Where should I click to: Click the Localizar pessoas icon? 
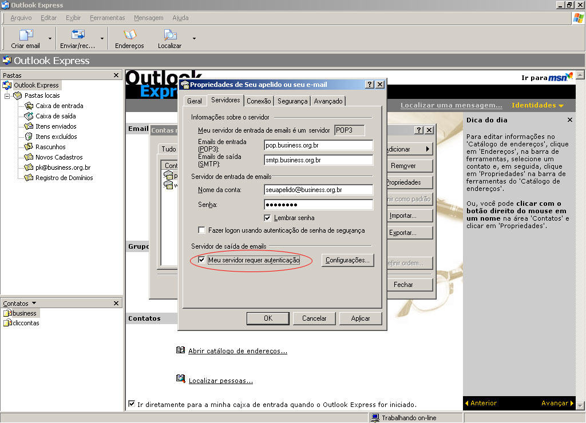coord(180,379)
